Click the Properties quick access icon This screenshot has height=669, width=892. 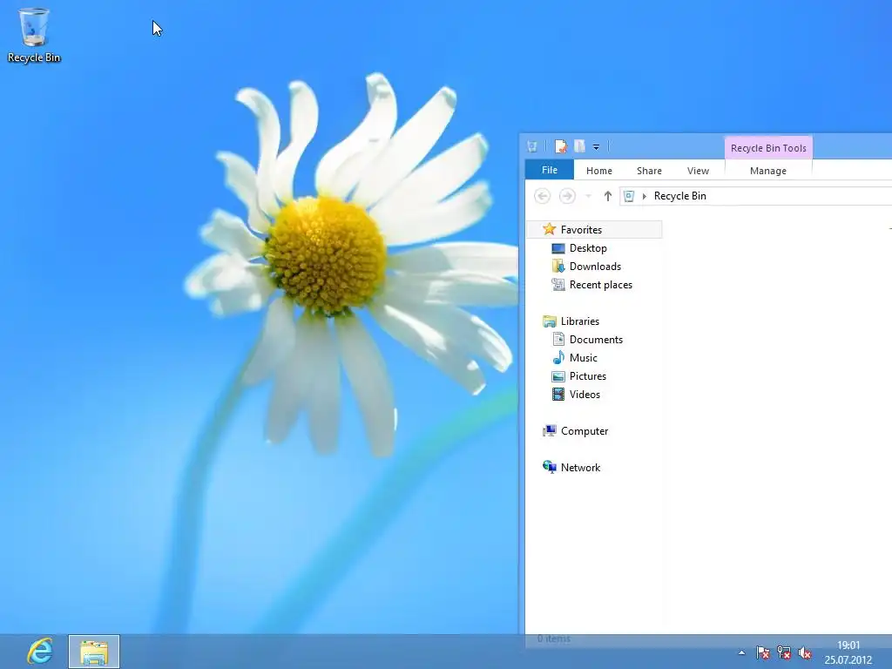pos(561,146)
